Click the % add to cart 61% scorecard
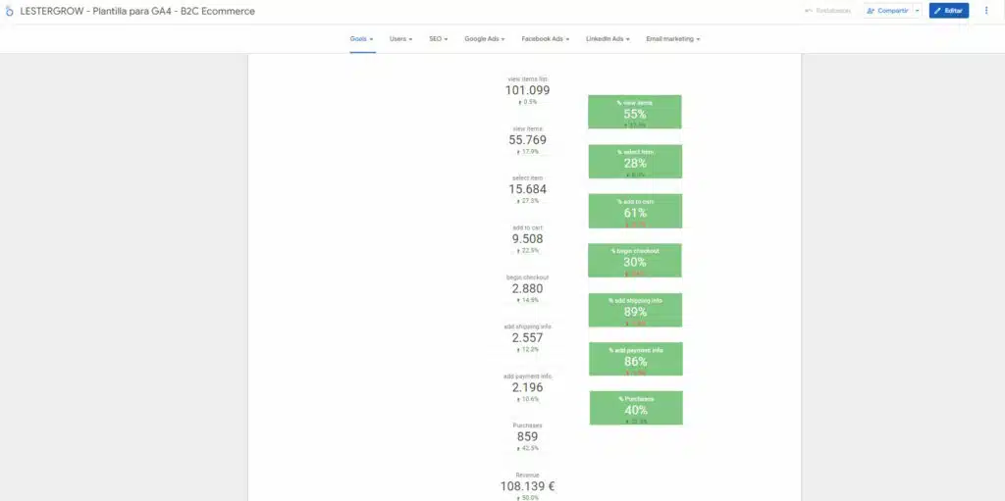The width and height of the screenshot is (1005, 501). [635, 211]
